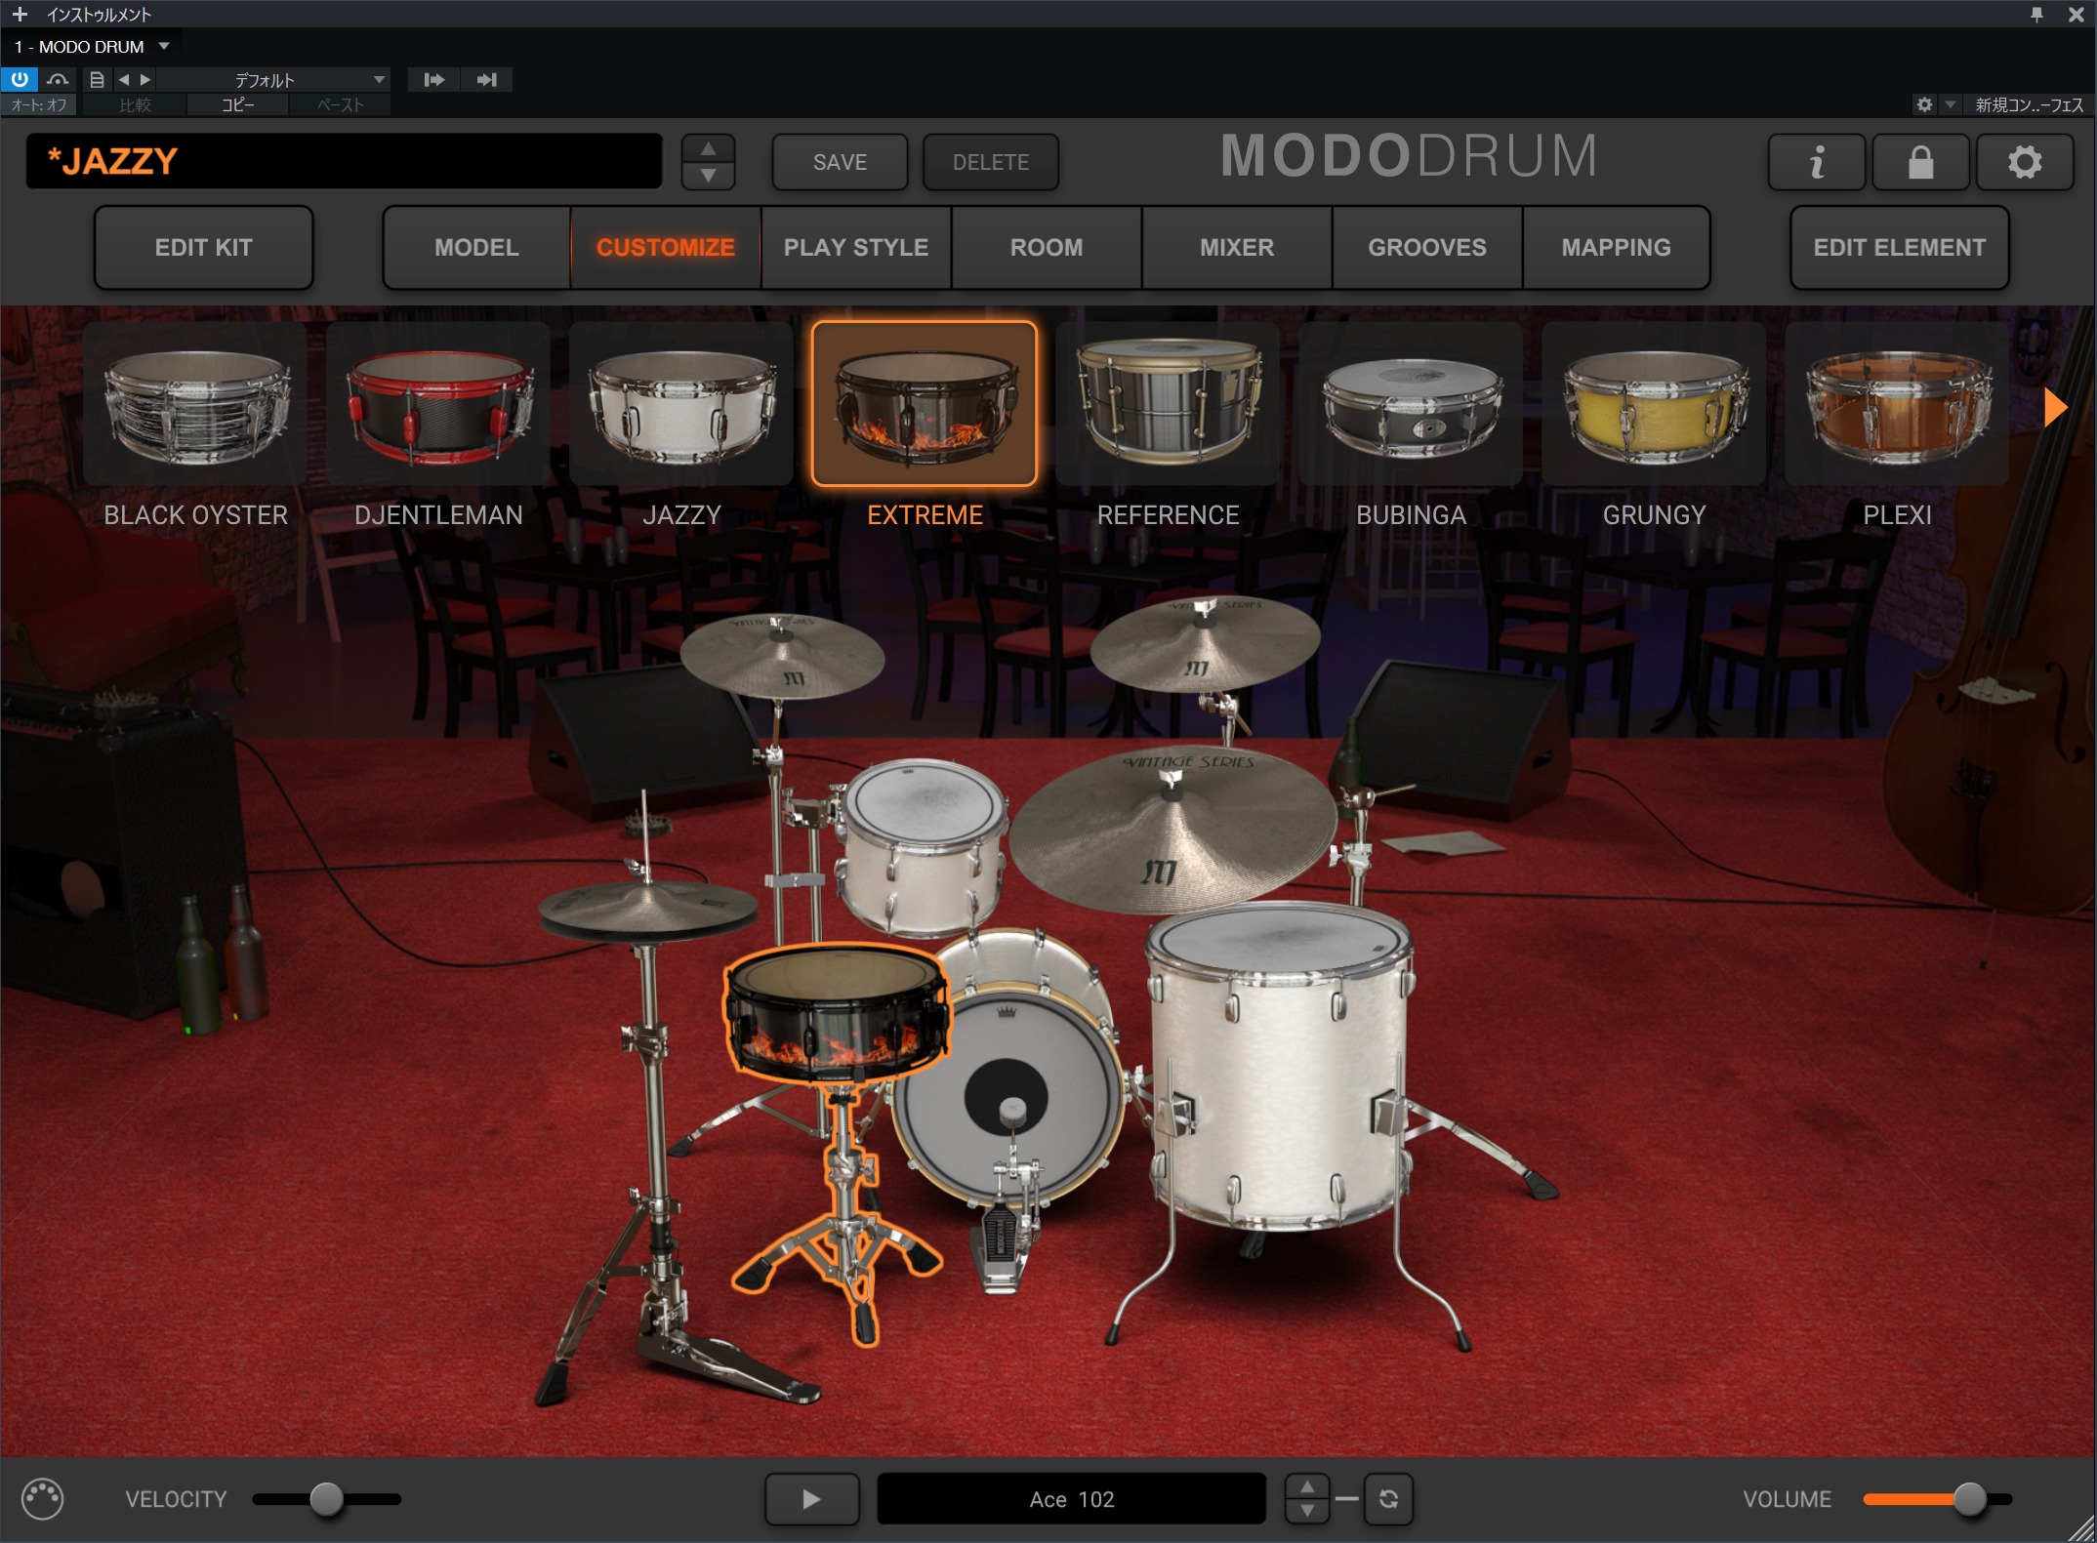Switch to the MODEL tab
Viewport: 2097px width, 1543px height.
tap(476, 247)
